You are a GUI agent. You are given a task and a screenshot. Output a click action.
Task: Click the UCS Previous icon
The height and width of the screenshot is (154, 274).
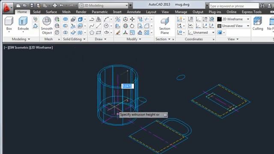191,26
